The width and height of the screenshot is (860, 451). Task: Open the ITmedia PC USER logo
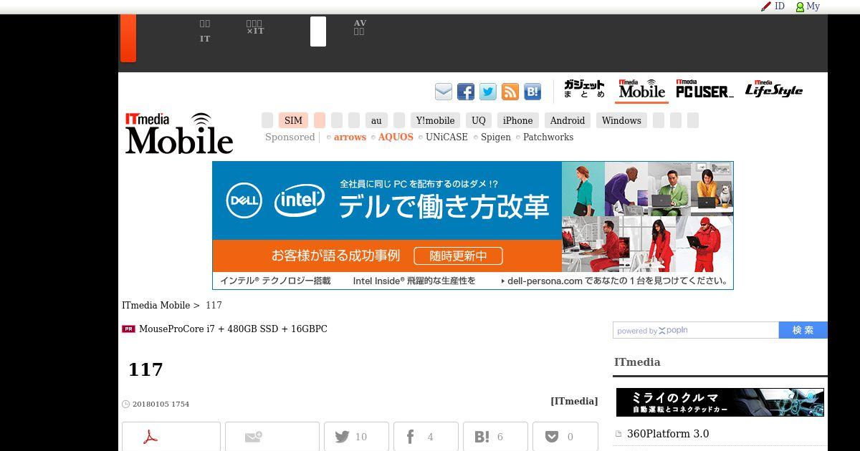(704, 89)
